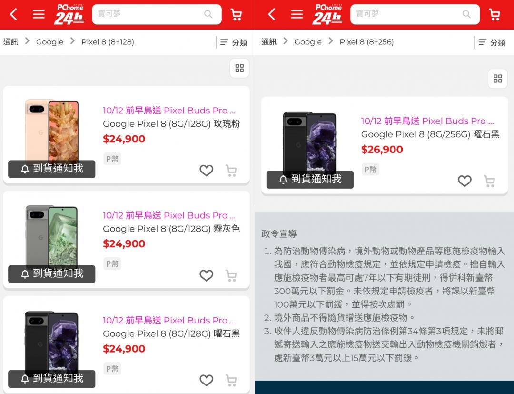The width and height of the screenshot is (514, 394).
Task: Add Pixel 8 玫瑰粉 to cart
Action: 231,171
